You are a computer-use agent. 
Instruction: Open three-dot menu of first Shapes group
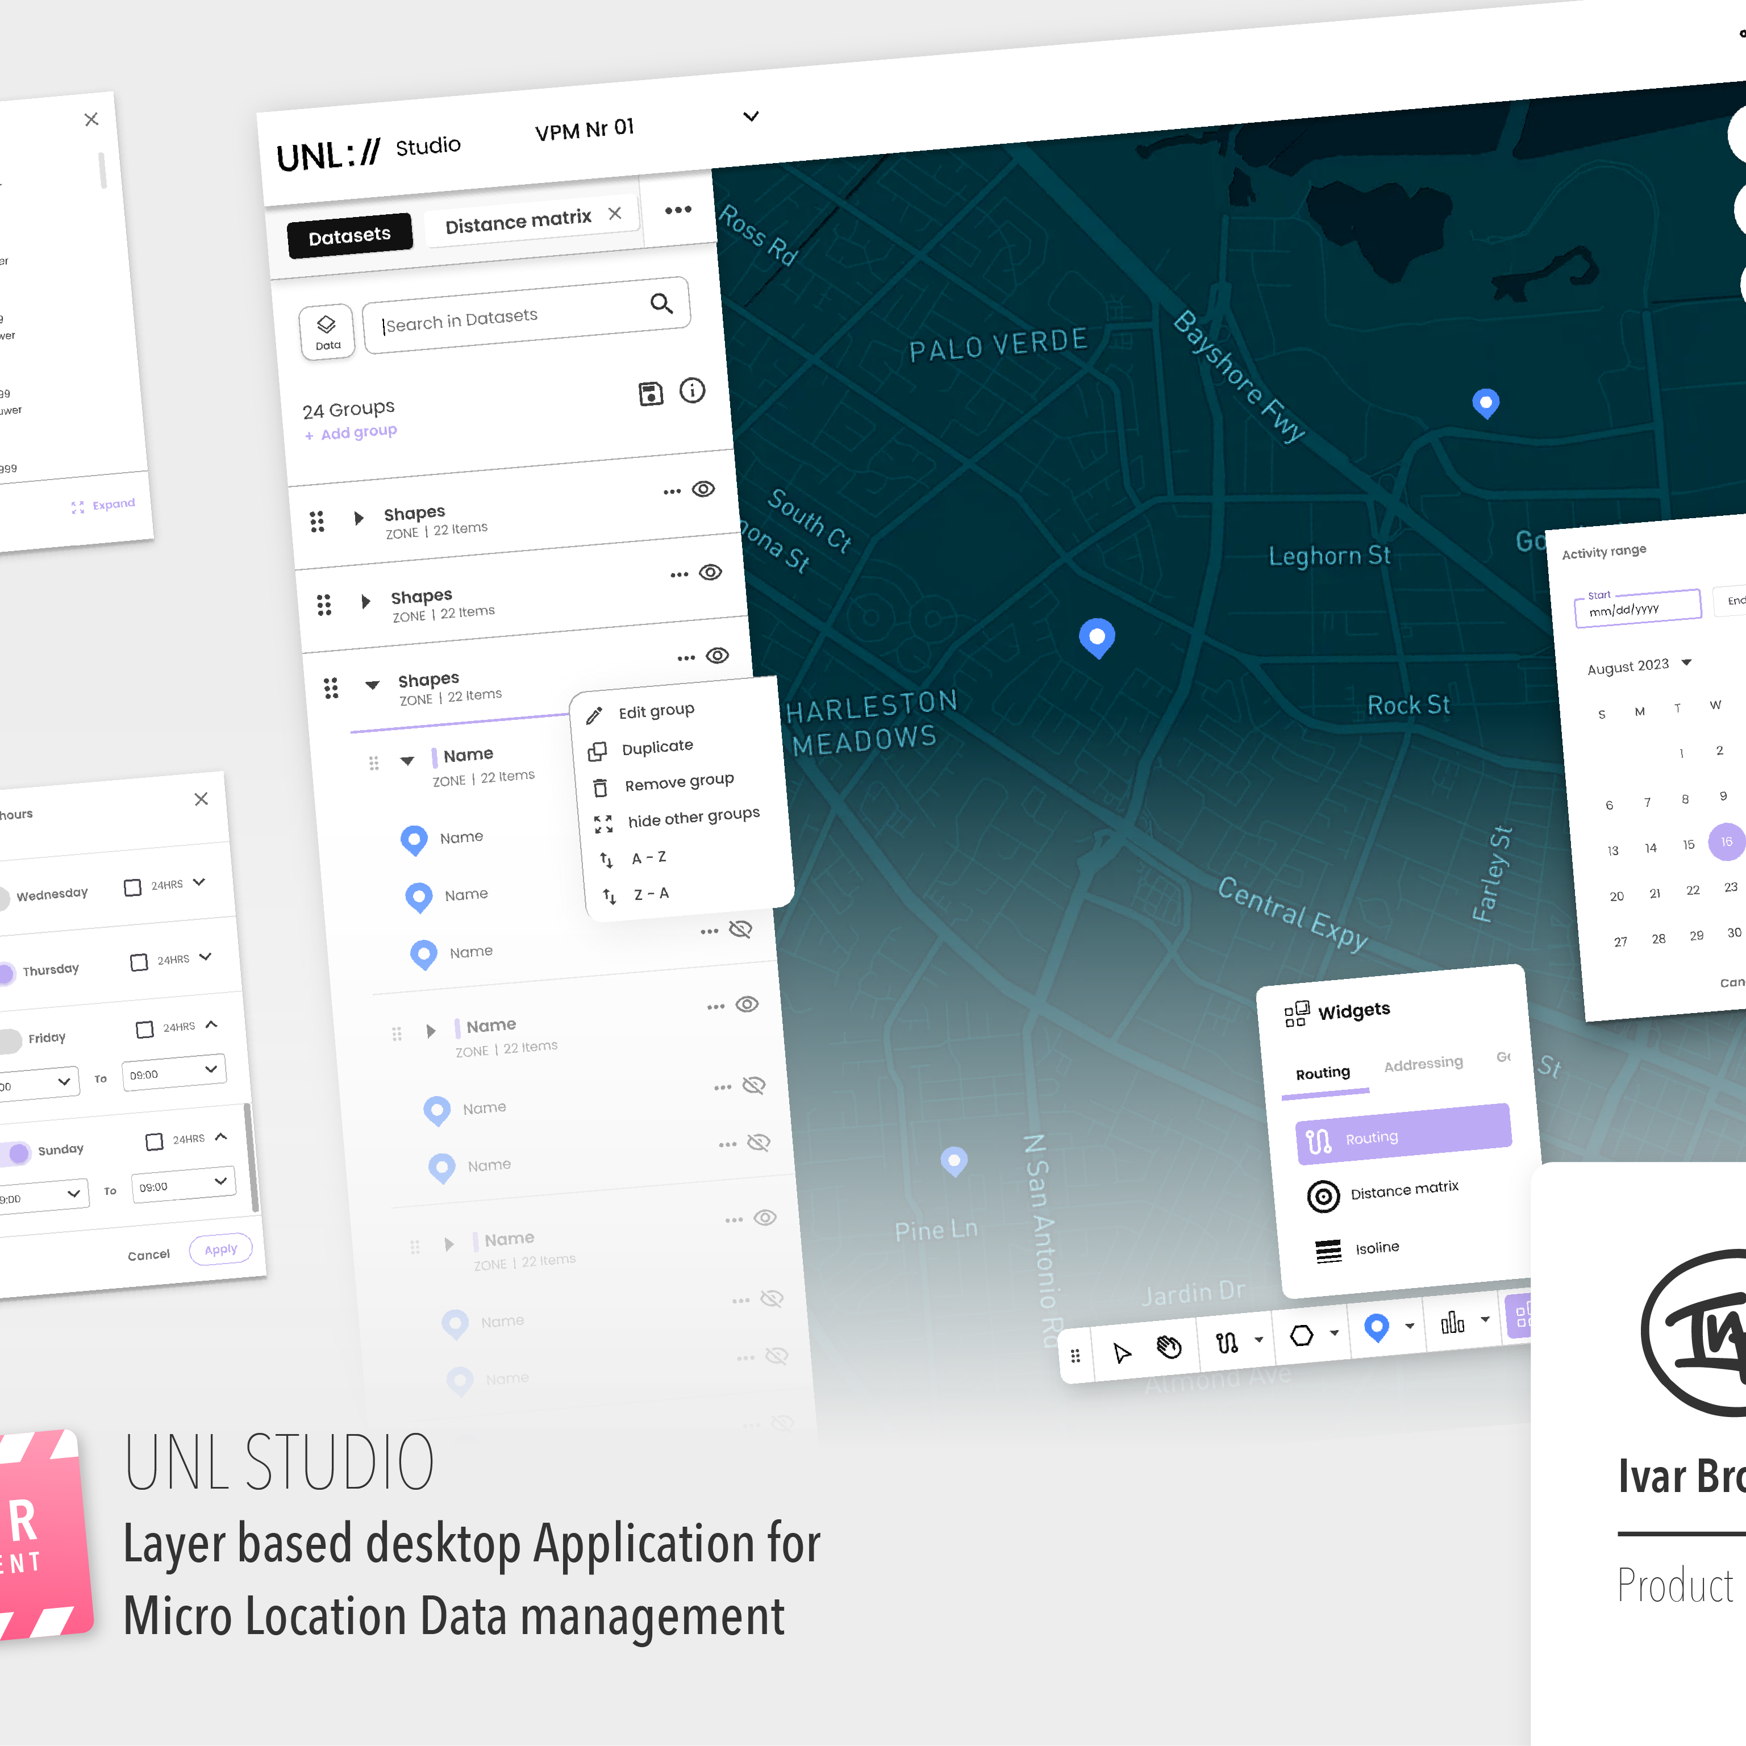click(672, 491)
